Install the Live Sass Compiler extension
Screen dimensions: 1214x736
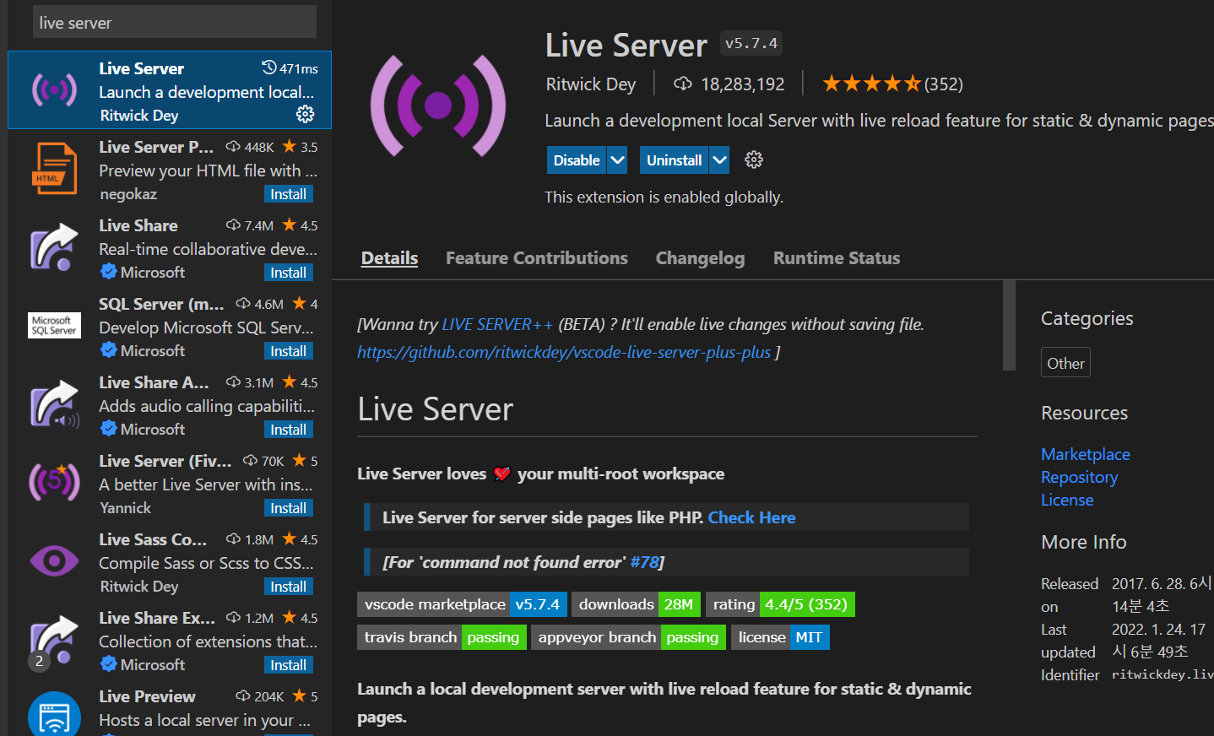pyautogui.click(x=289, y=586)
